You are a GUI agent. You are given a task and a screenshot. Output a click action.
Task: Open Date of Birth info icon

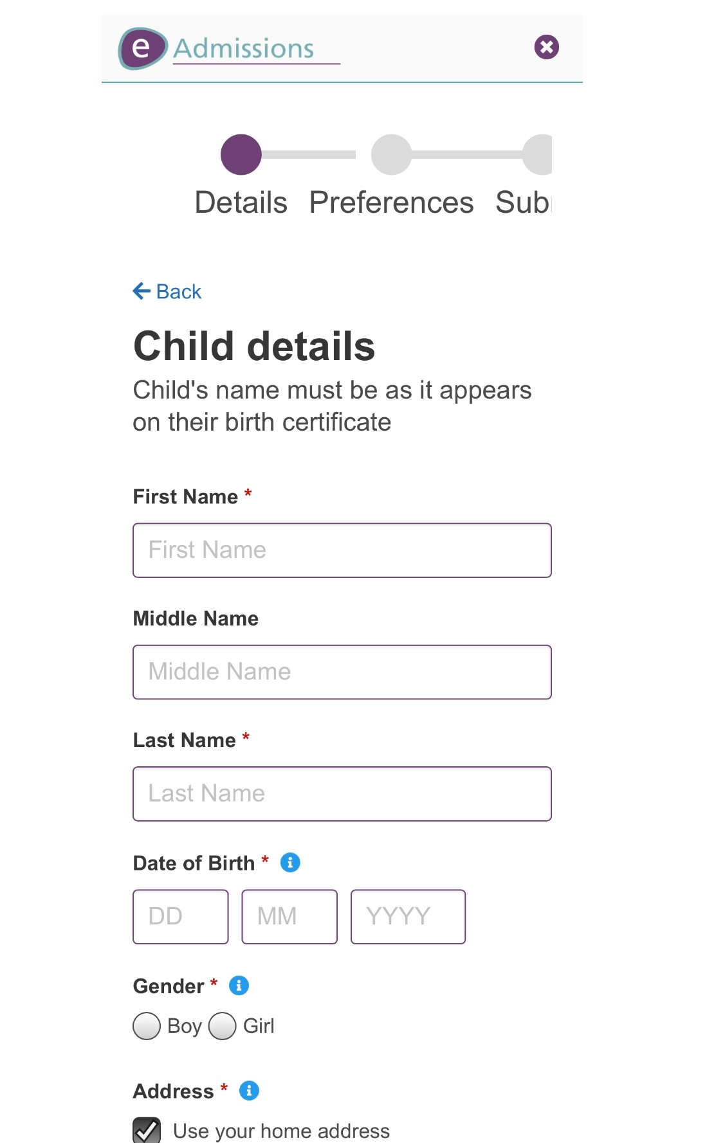[x=290, y=863]
